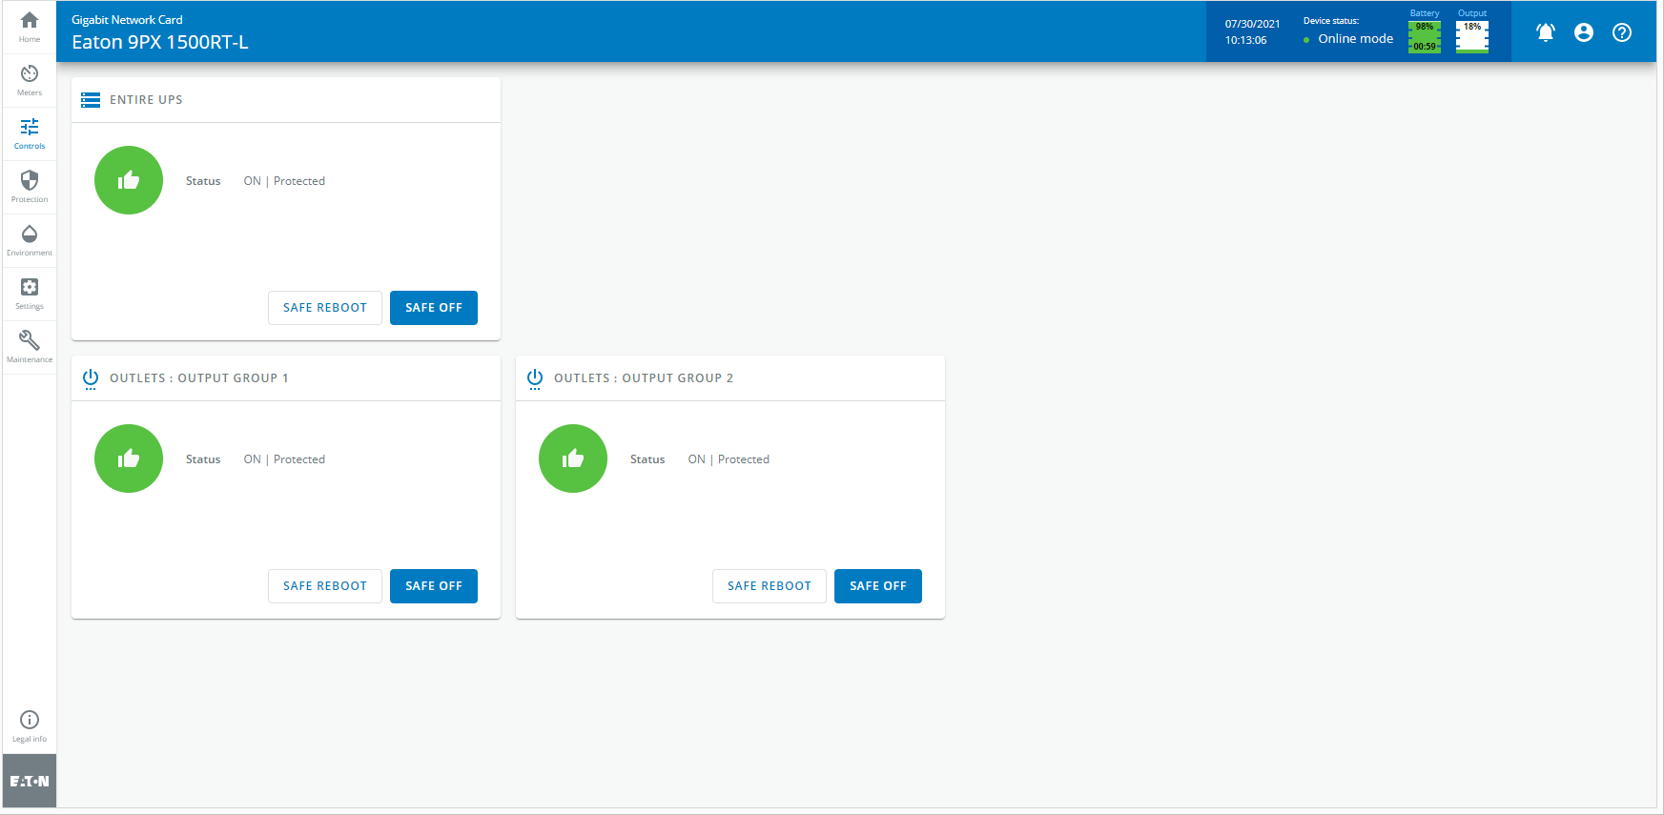This screenshot has width=1664, height=815.
Task: Open the alarms bell notifications
Action: tap(1546, 32)
